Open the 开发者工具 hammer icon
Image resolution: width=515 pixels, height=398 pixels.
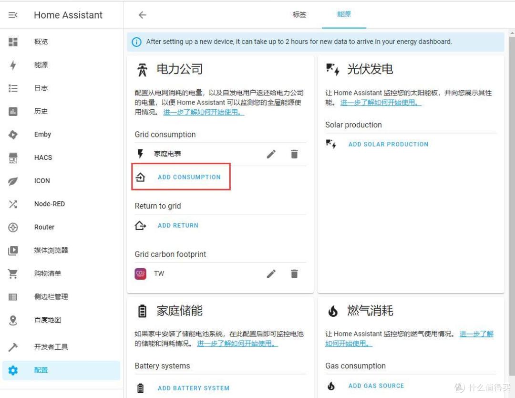(x=13, y=347)
